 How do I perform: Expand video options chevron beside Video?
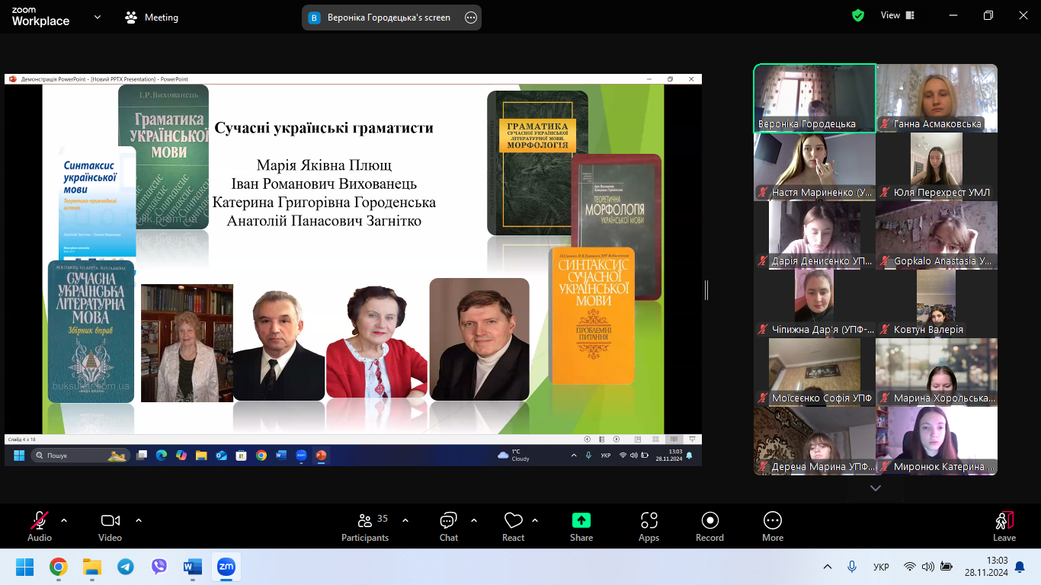click(139, 520)
